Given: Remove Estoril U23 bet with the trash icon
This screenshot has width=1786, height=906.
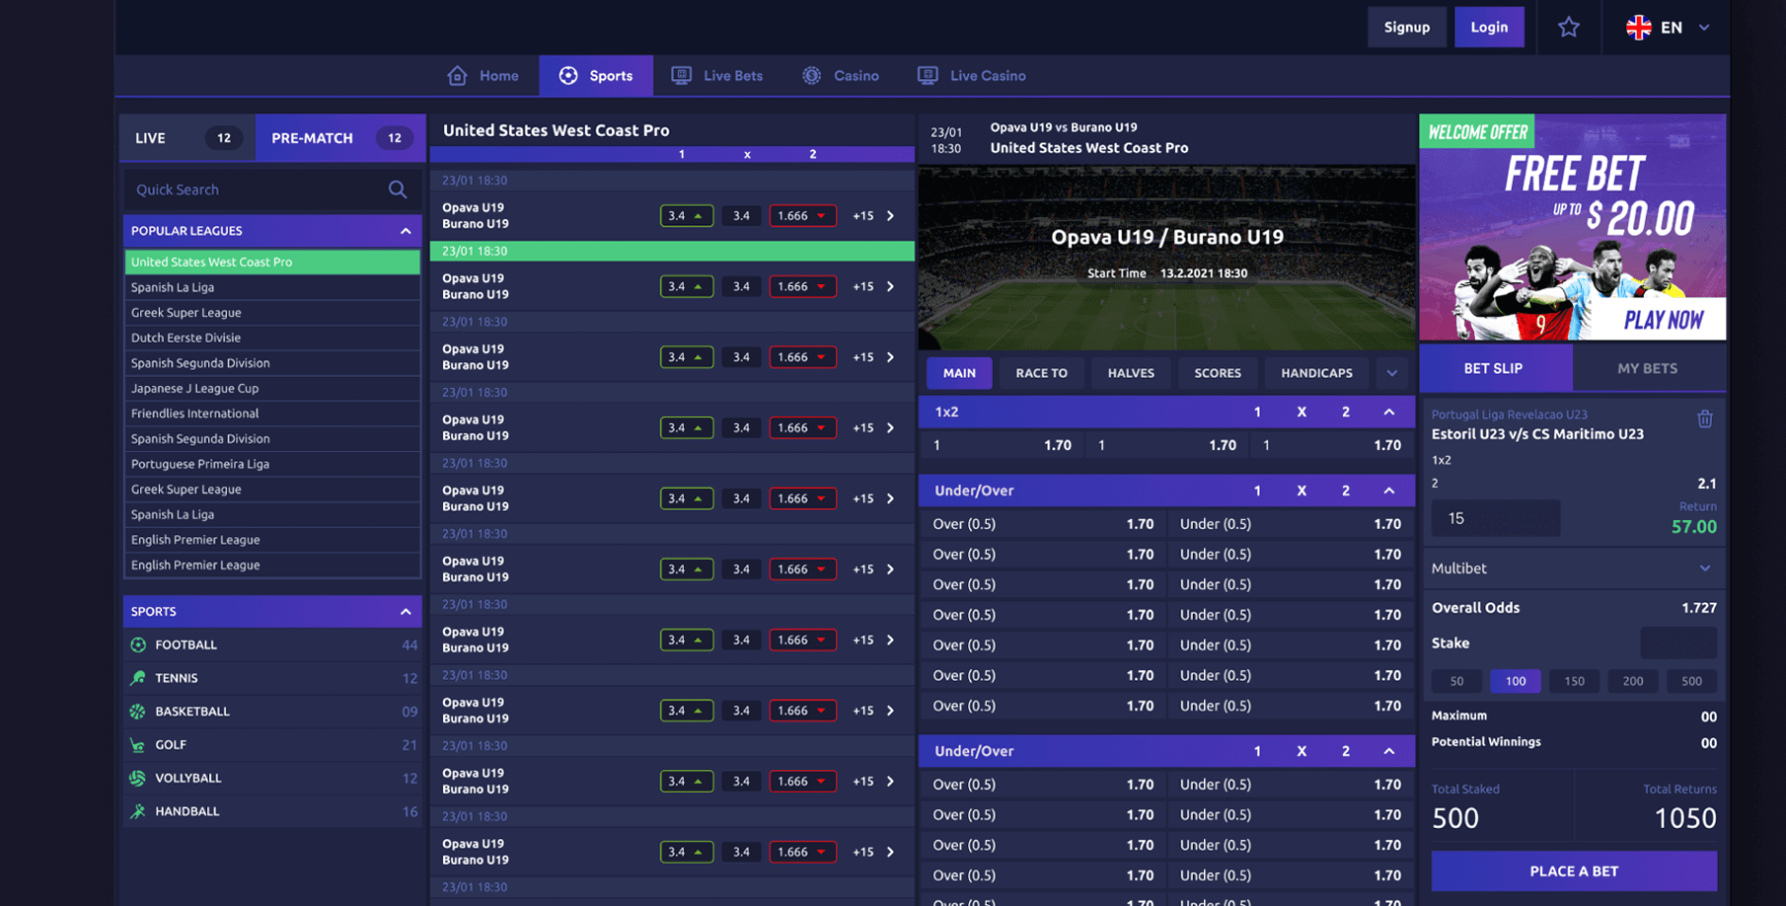Looking at the screenshot, I should [x=1705, y=418].
